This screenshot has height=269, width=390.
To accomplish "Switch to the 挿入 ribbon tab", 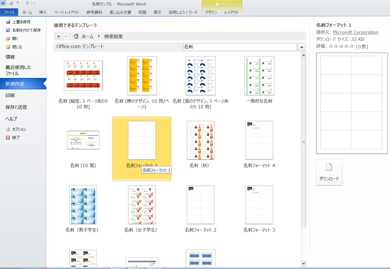I will point(43,12).
